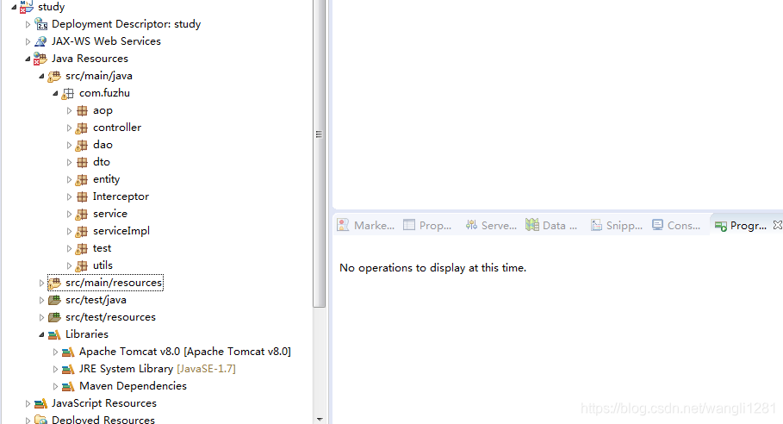This screenshot has width=783, height=424.
Task: Switch to the Properties tab
Action: pos(427,226)
